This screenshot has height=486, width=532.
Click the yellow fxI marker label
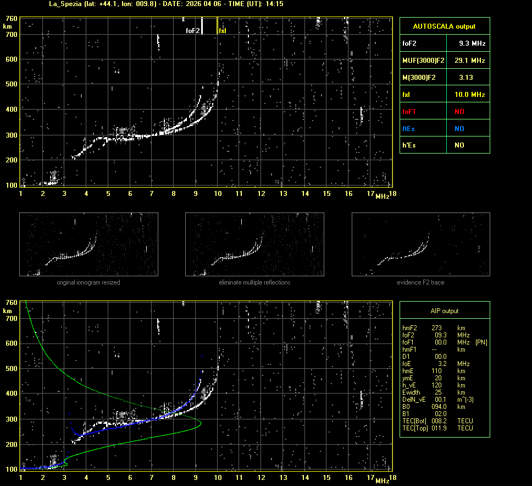(223, 31)
